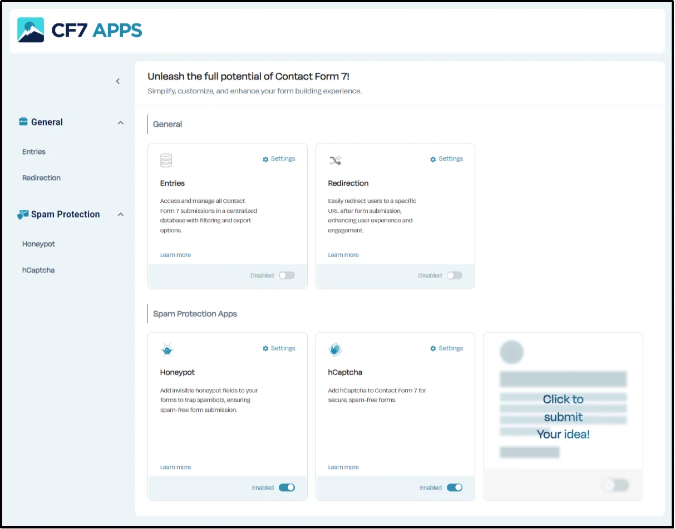The height and width of the screenshot is (529, 675).
Task: Click the Honeypot bug icon
Action: (x=167, y=350)
